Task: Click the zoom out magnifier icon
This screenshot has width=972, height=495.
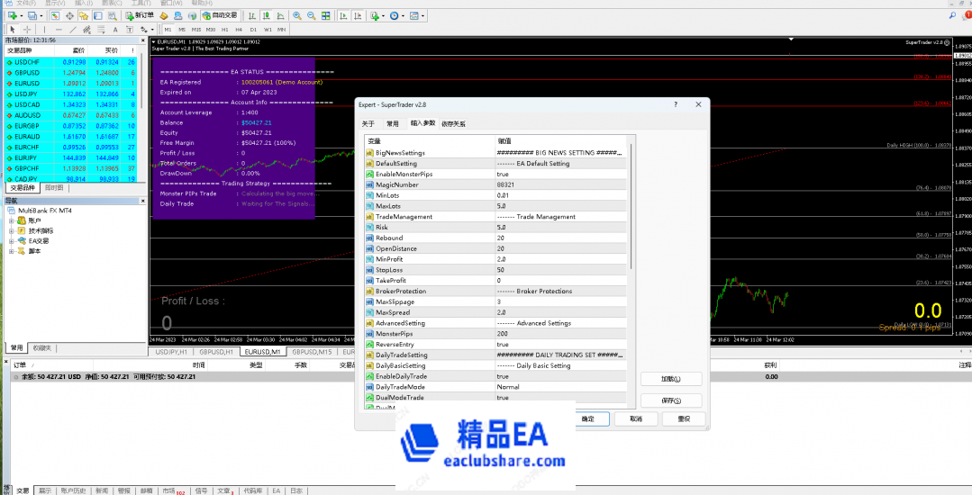Action: pos(311,15)
